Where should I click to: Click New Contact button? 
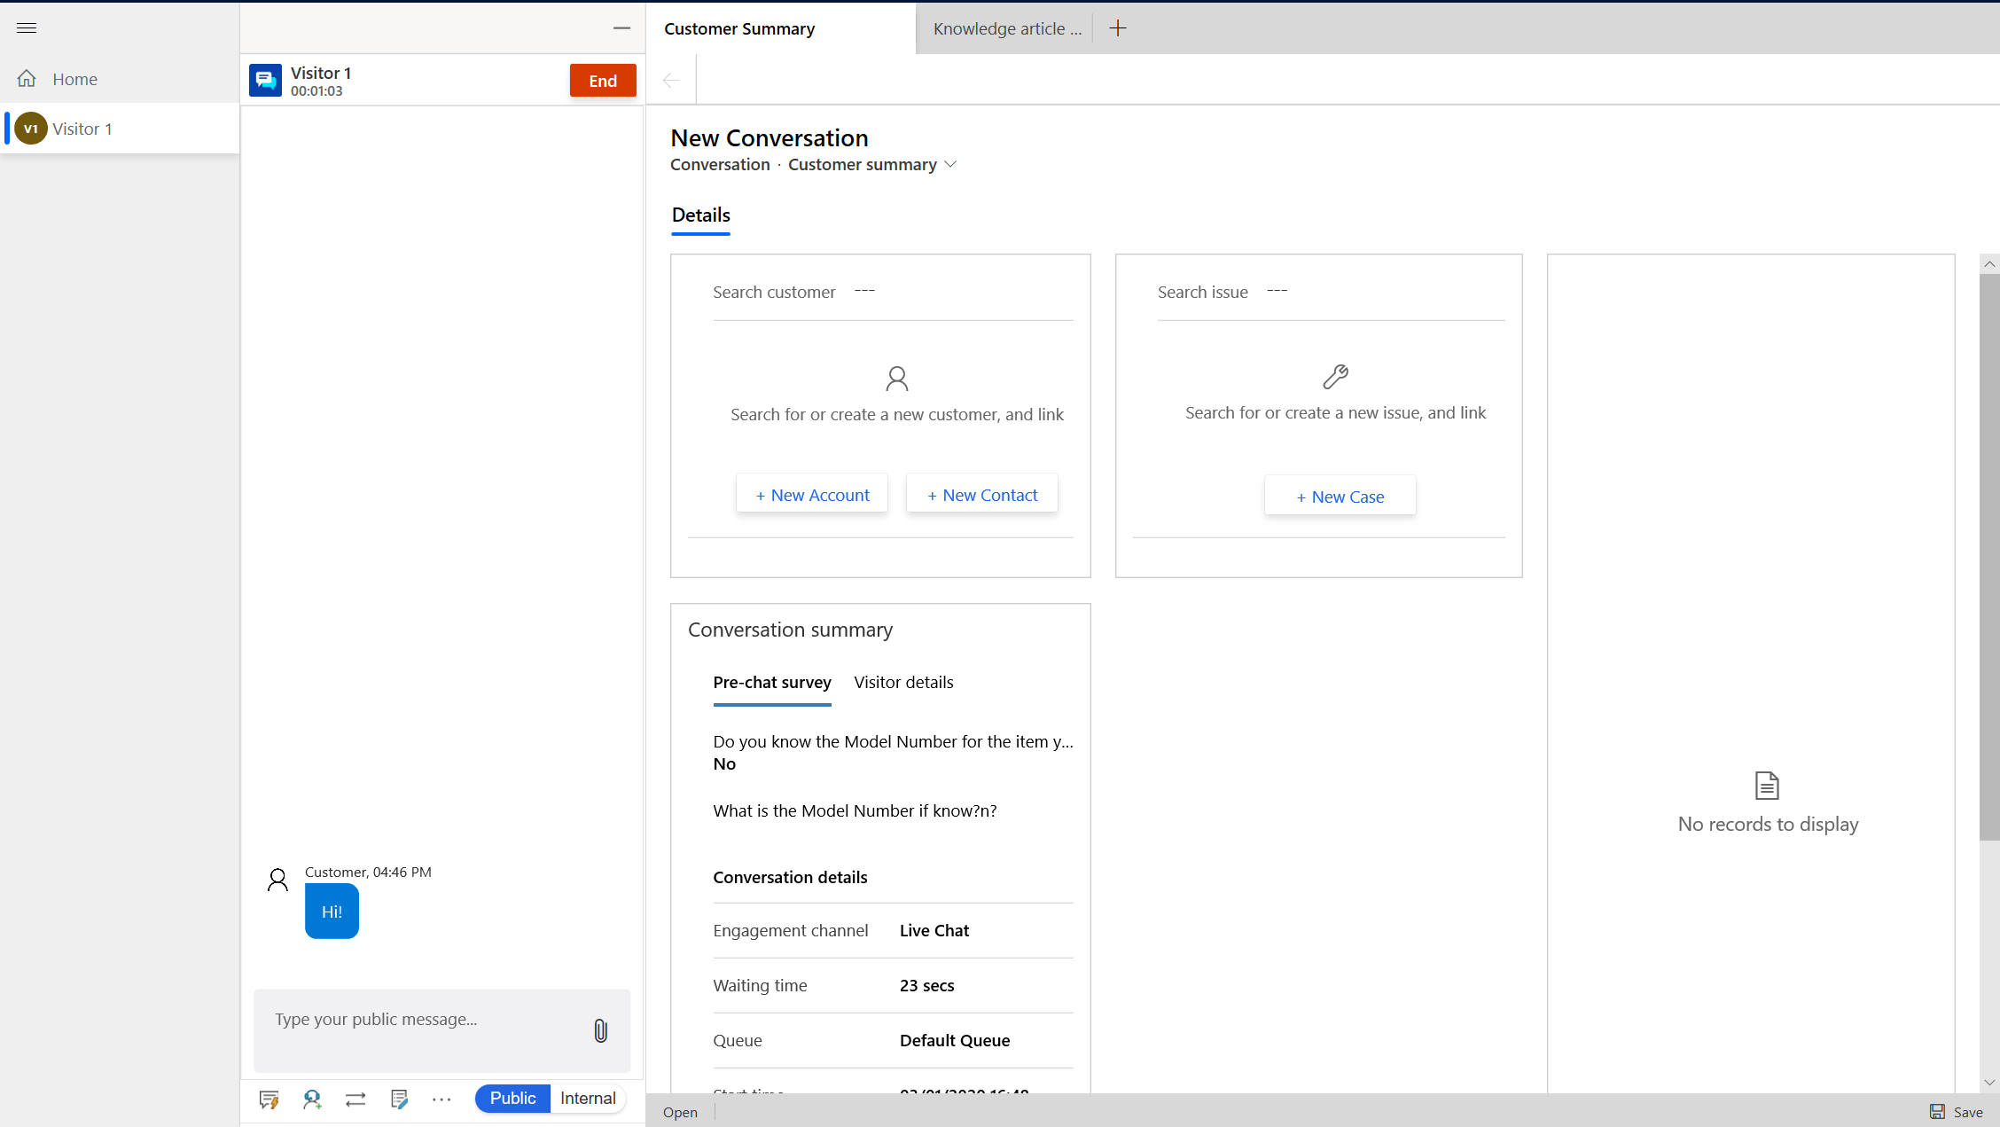[982, 495]
